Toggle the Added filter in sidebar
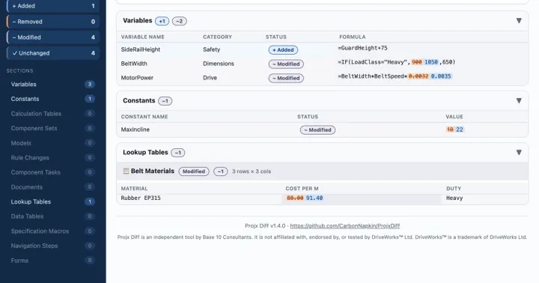The width and height of the screenshot is (539, 283). coord(53,6)
